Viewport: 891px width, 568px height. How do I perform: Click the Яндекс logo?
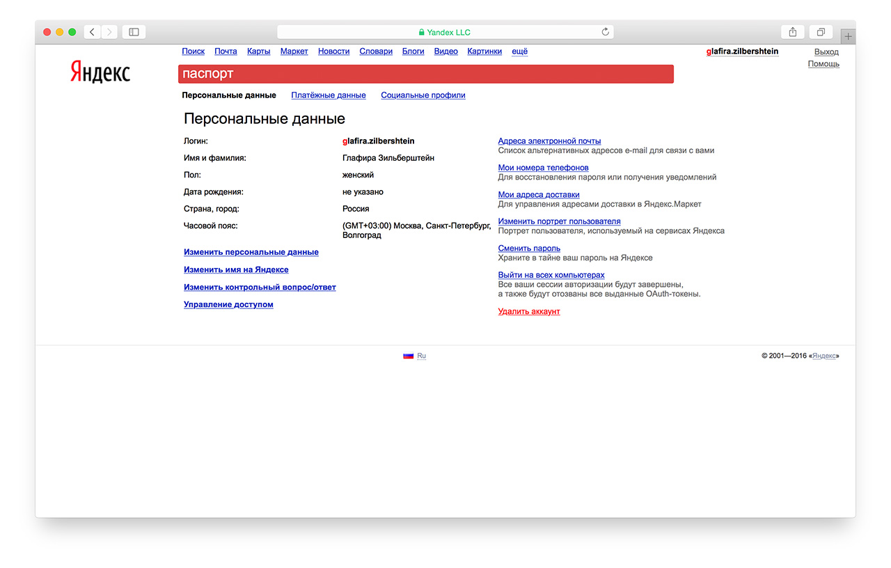click(100, 72)
